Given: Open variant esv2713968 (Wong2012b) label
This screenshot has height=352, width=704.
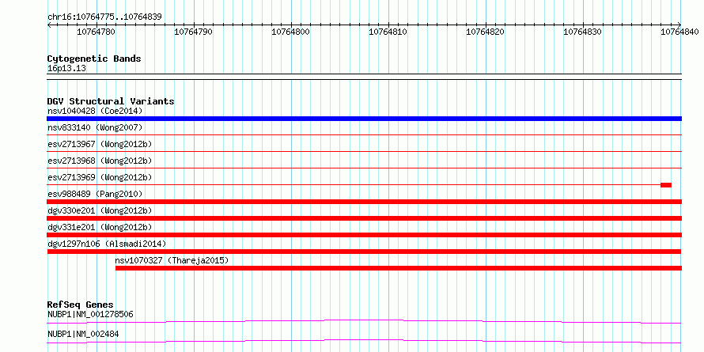Looking at the screenshot, I should click(100, 161).
